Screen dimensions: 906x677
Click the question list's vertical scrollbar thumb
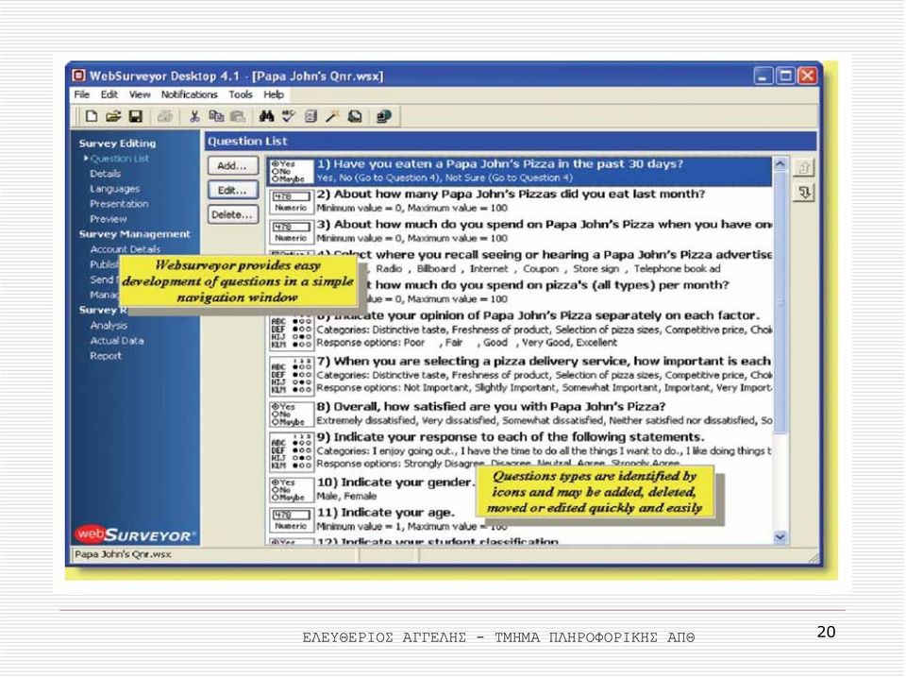click(780, 302)
